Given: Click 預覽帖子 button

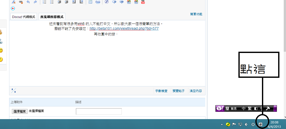Looking at the screenshot, I should pyautogui.click(x=179, y=91).
